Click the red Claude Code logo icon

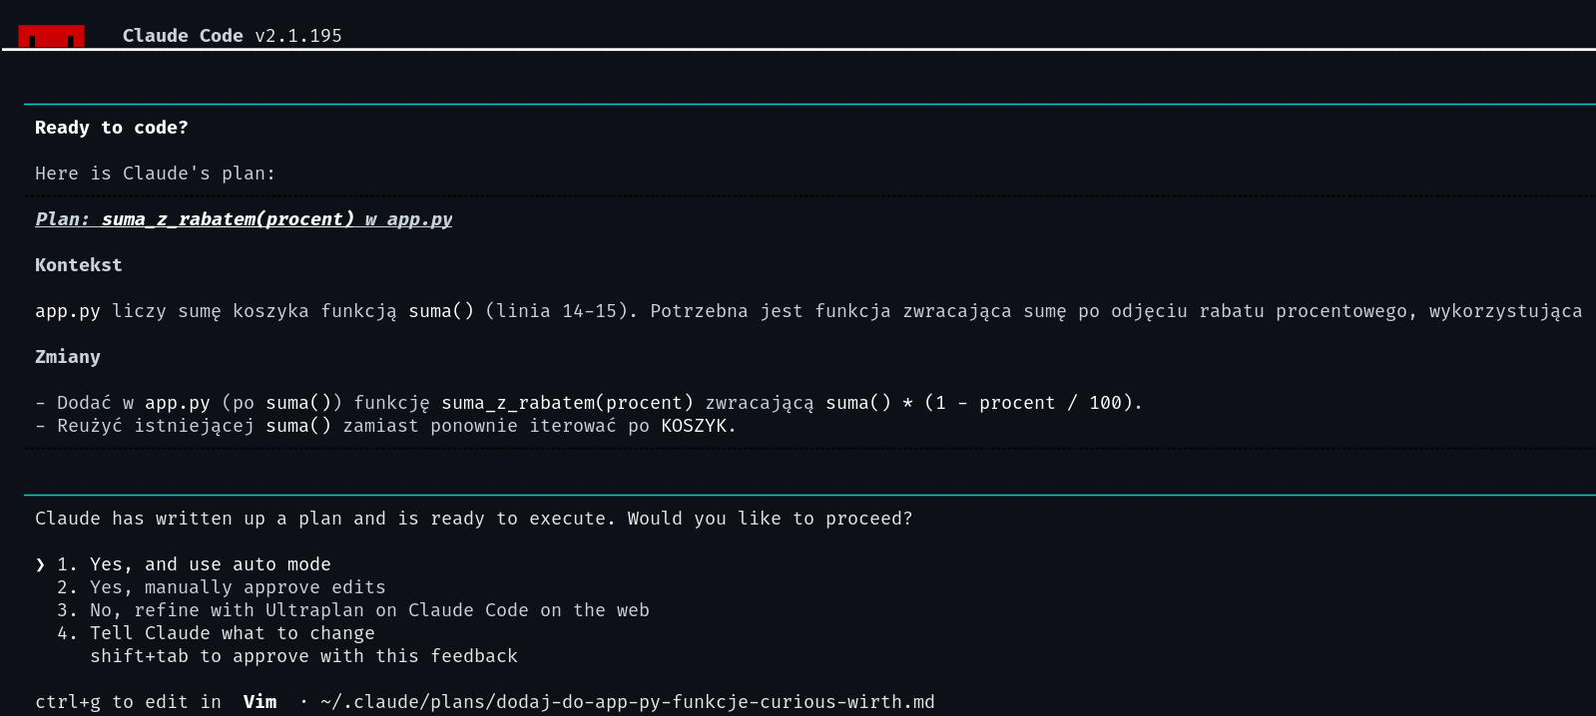point(51,37)
